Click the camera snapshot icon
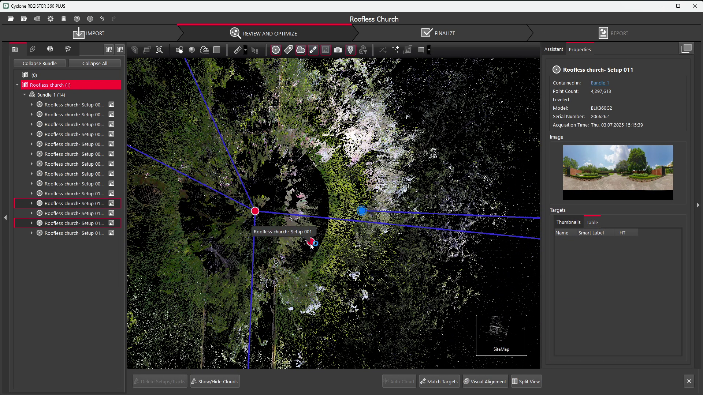 point(338,50)
